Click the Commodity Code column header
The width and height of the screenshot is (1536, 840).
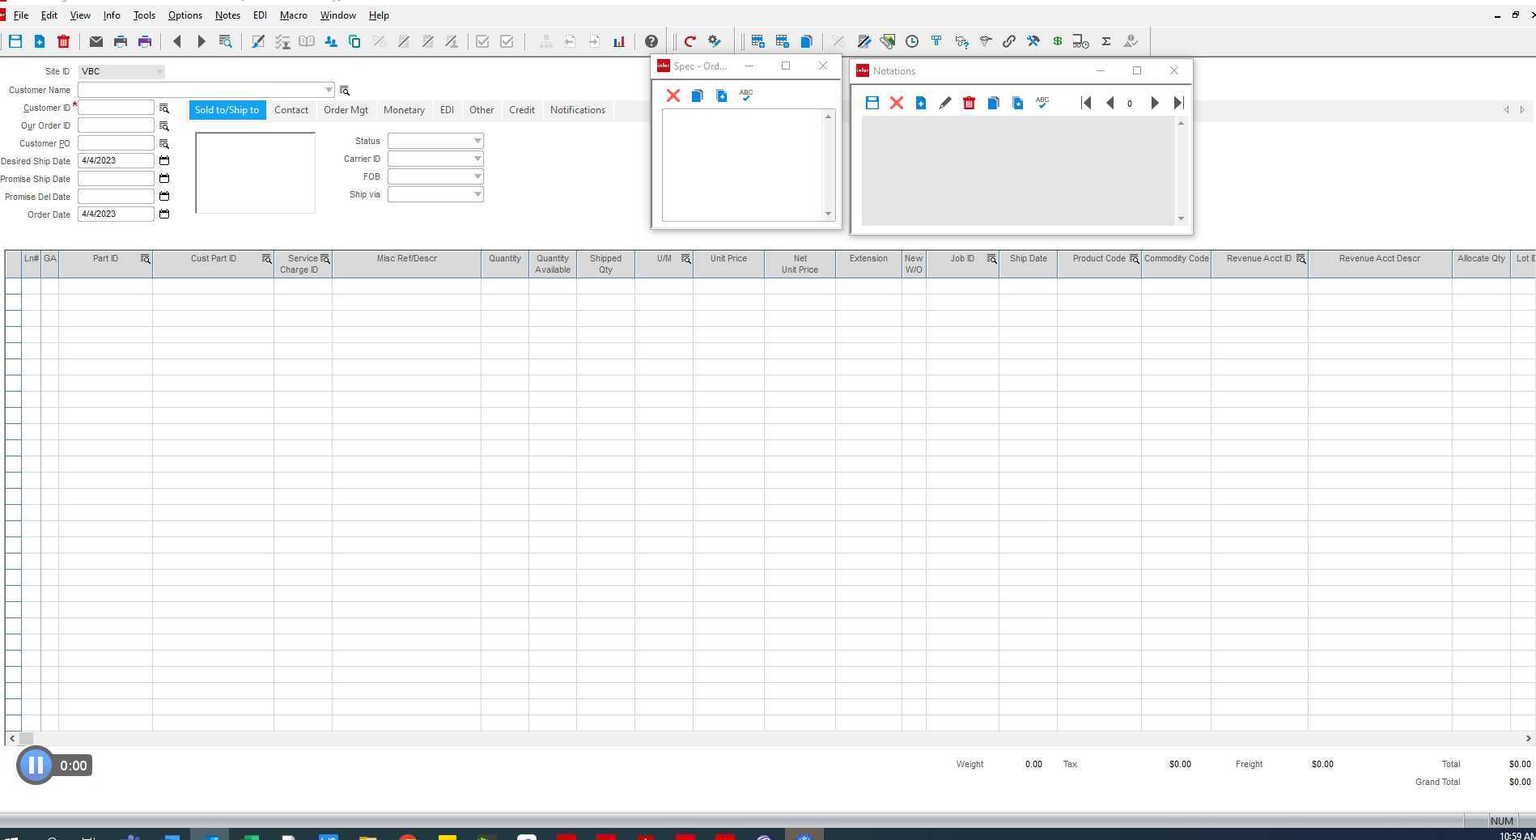1176,264
